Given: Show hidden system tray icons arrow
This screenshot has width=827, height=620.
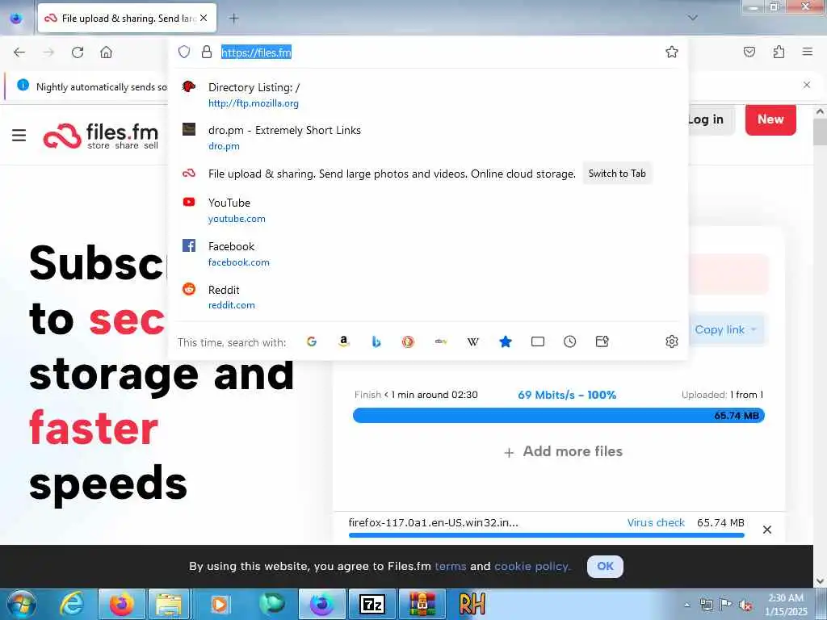Looking at the screenshot, I should (x=686, y=605).
